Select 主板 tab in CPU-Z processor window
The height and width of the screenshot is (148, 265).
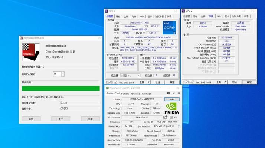click(126, 16)
